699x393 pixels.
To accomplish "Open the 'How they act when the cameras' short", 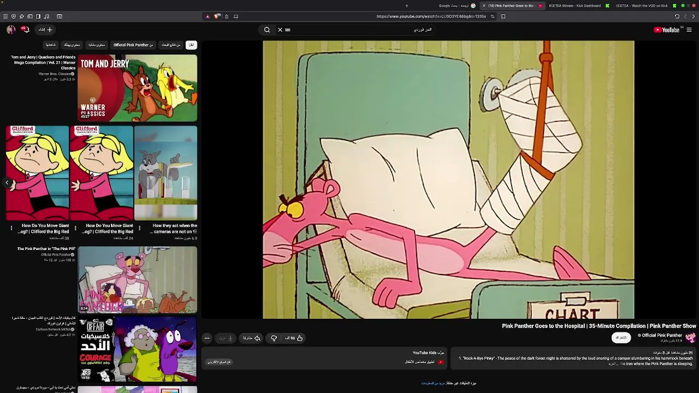I will [x=165, y=173].
